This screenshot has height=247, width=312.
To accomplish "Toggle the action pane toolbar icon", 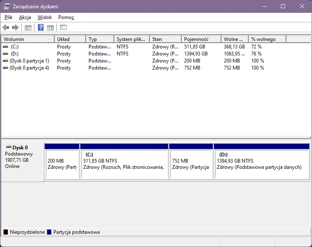I will [50, 28].
